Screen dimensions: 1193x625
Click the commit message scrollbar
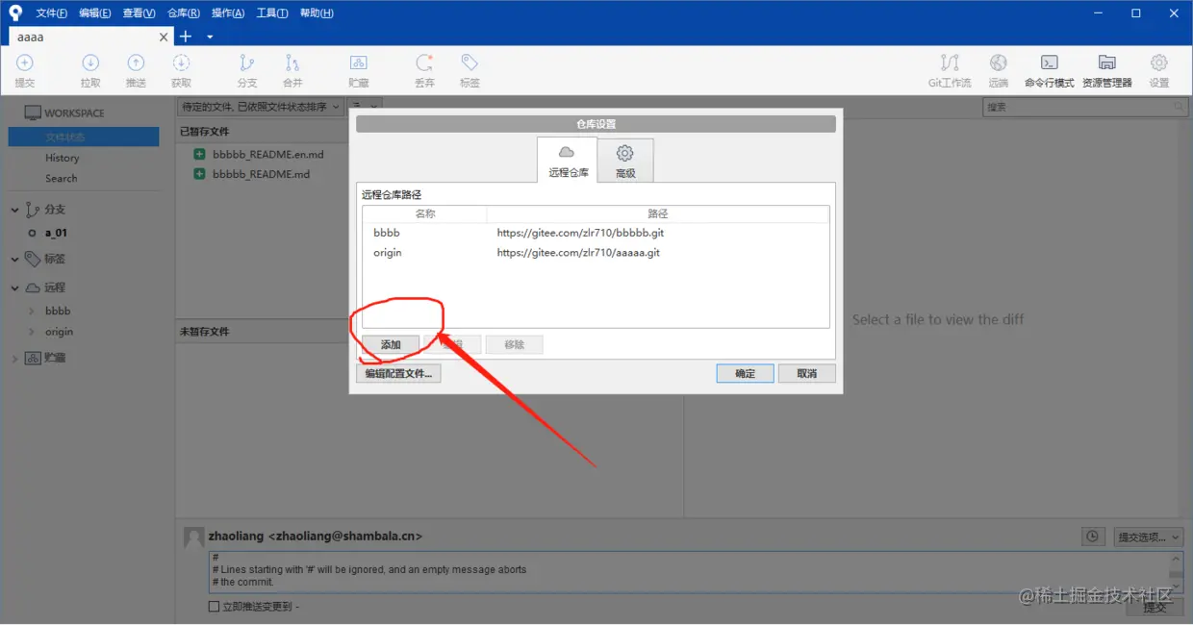click(x=1176, y=571)
